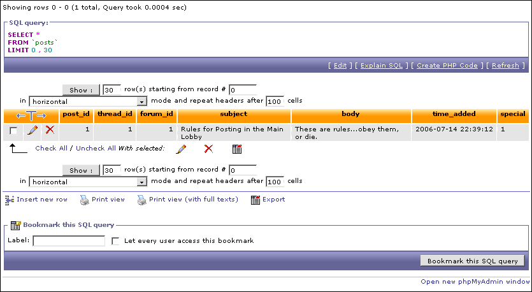Click the lower starting record number field

[x=243, y=170]
